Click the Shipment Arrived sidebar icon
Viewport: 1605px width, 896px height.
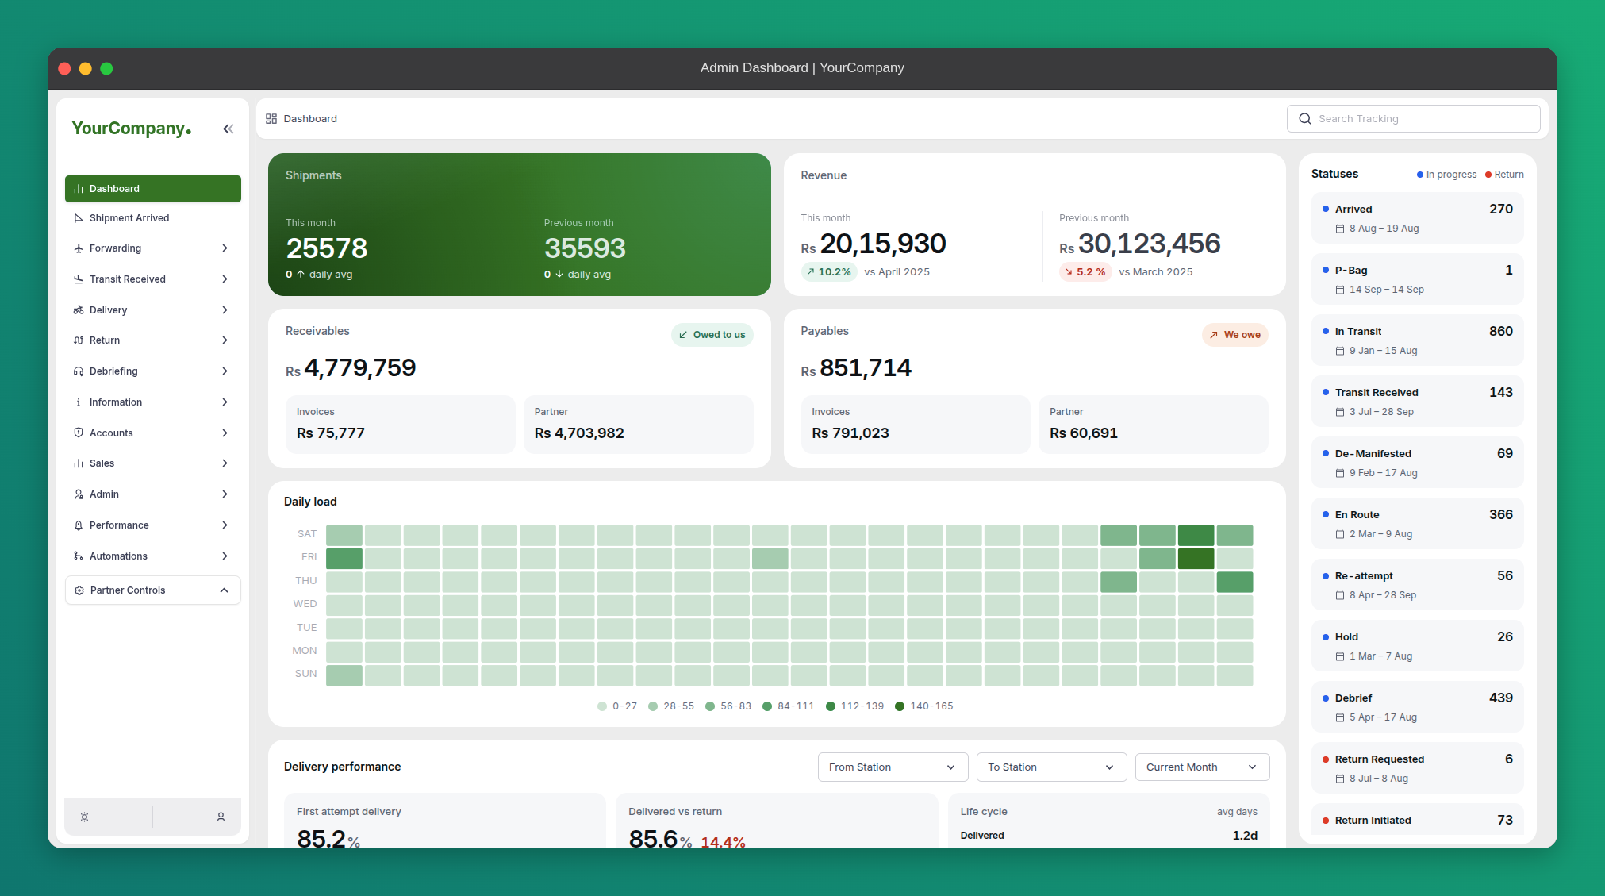pos(79,218)
